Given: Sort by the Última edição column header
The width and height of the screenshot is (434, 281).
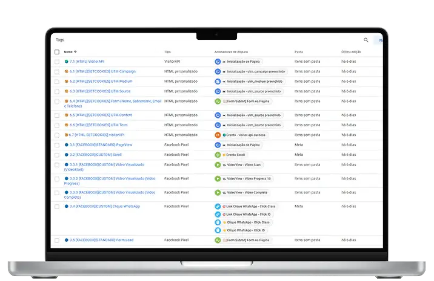Looking at the screenshot, I should [351, 52].
